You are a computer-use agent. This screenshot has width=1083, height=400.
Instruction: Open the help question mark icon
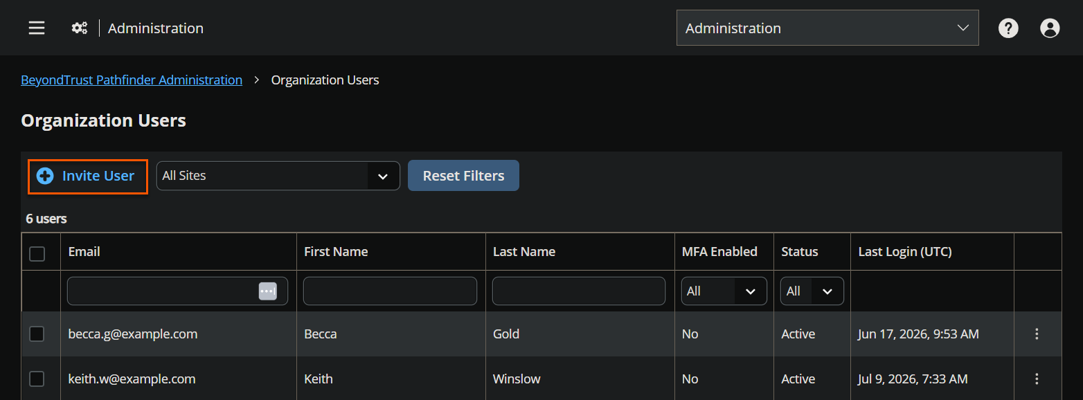[x=1008, y=28]
